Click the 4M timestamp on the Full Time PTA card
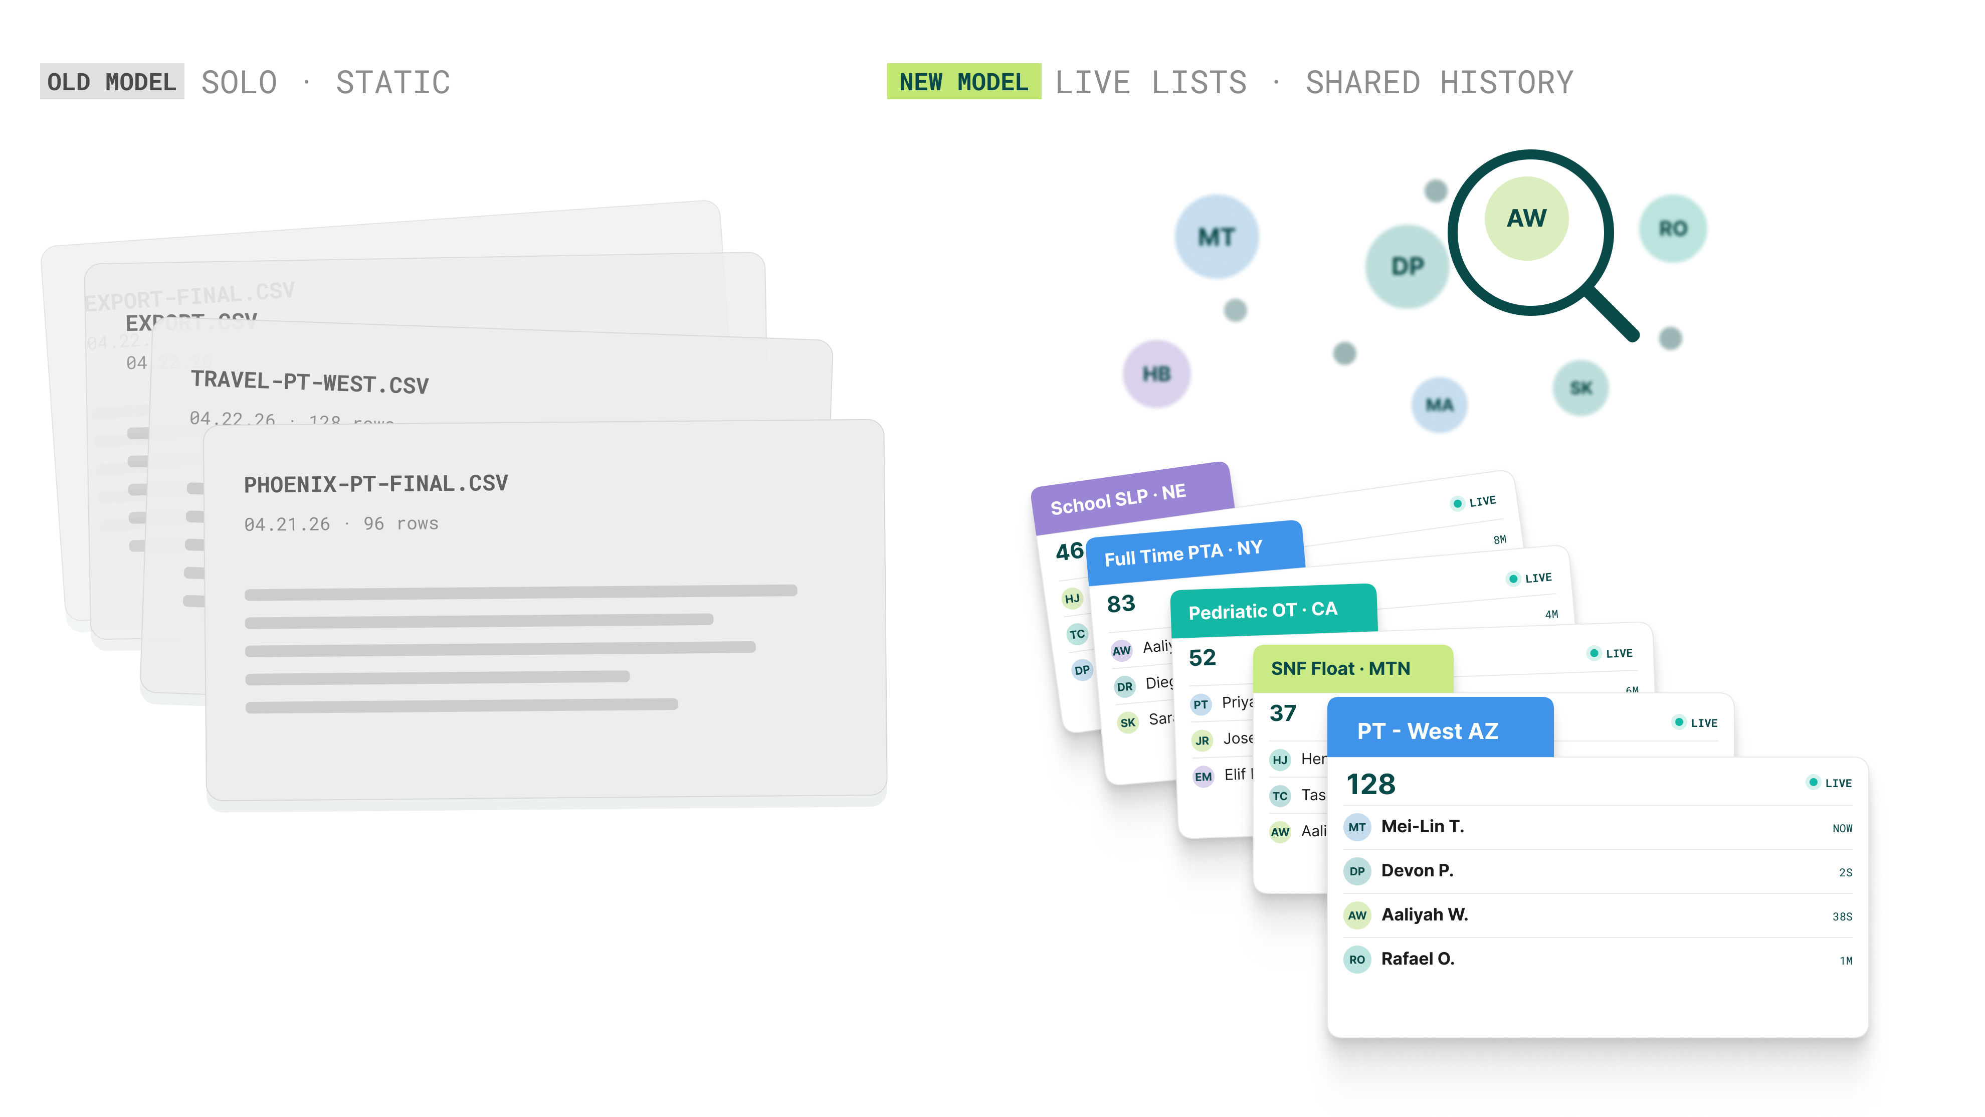Screen dimensions: 1985x1117 point(1551,614)
